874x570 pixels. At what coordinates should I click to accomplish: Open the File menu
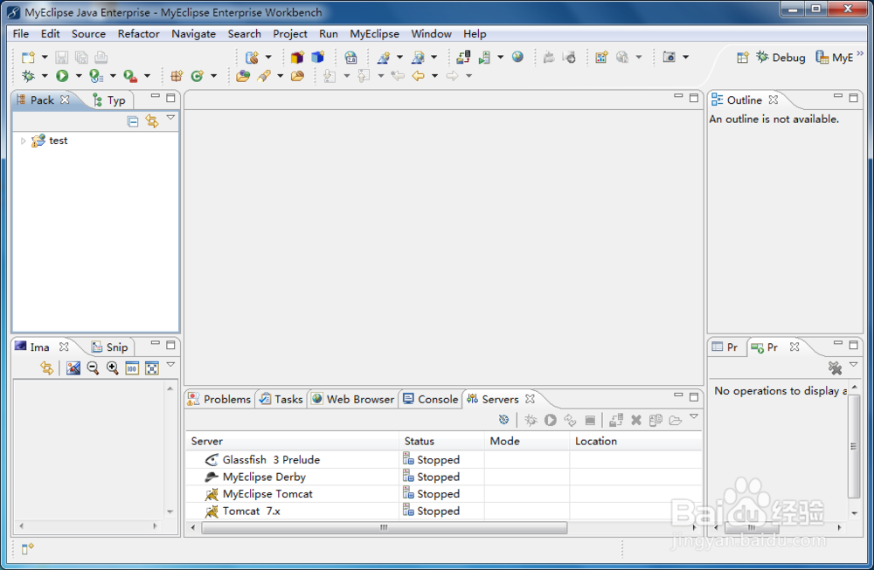(x=21, y=34)
